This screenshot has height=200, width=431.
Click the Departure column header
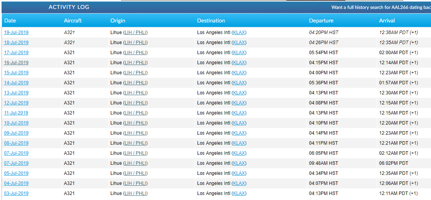(x=321, y=21)
